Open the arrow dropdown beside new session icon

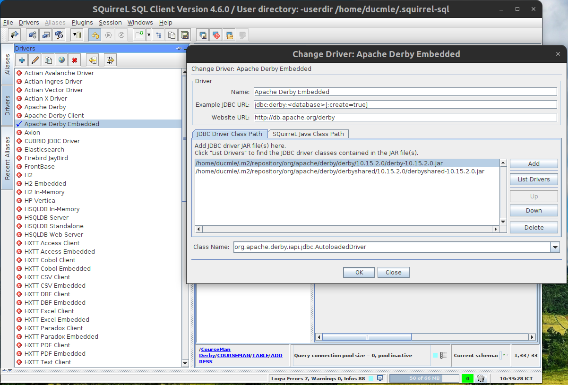point(149,34)
